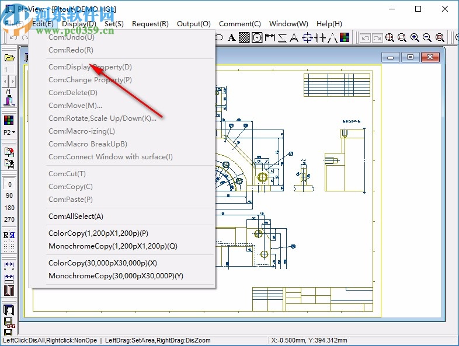
Task: Select the checkered hatch pattern tool
Action: [245, 38]
